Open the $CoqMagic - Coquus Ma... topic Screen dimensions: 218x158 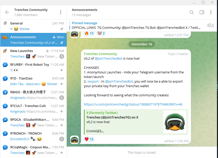pyautogui.click(x=33, y=150)
